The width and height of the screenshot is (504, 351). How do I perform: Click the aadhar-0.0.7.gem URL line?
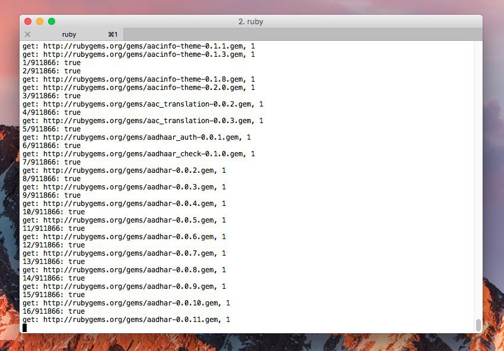coord(125,253)
